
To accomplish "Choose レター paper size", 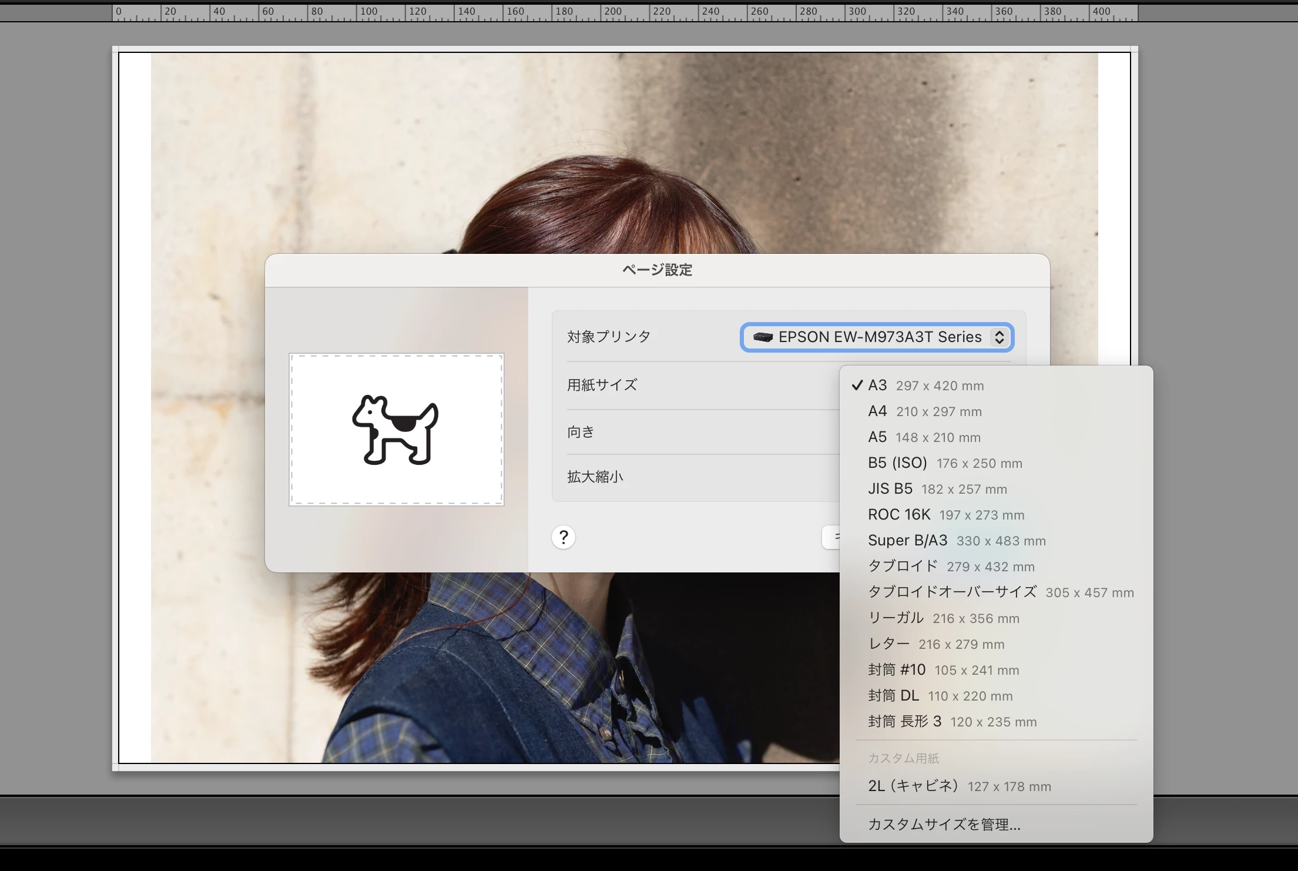I will coord(935,644).
